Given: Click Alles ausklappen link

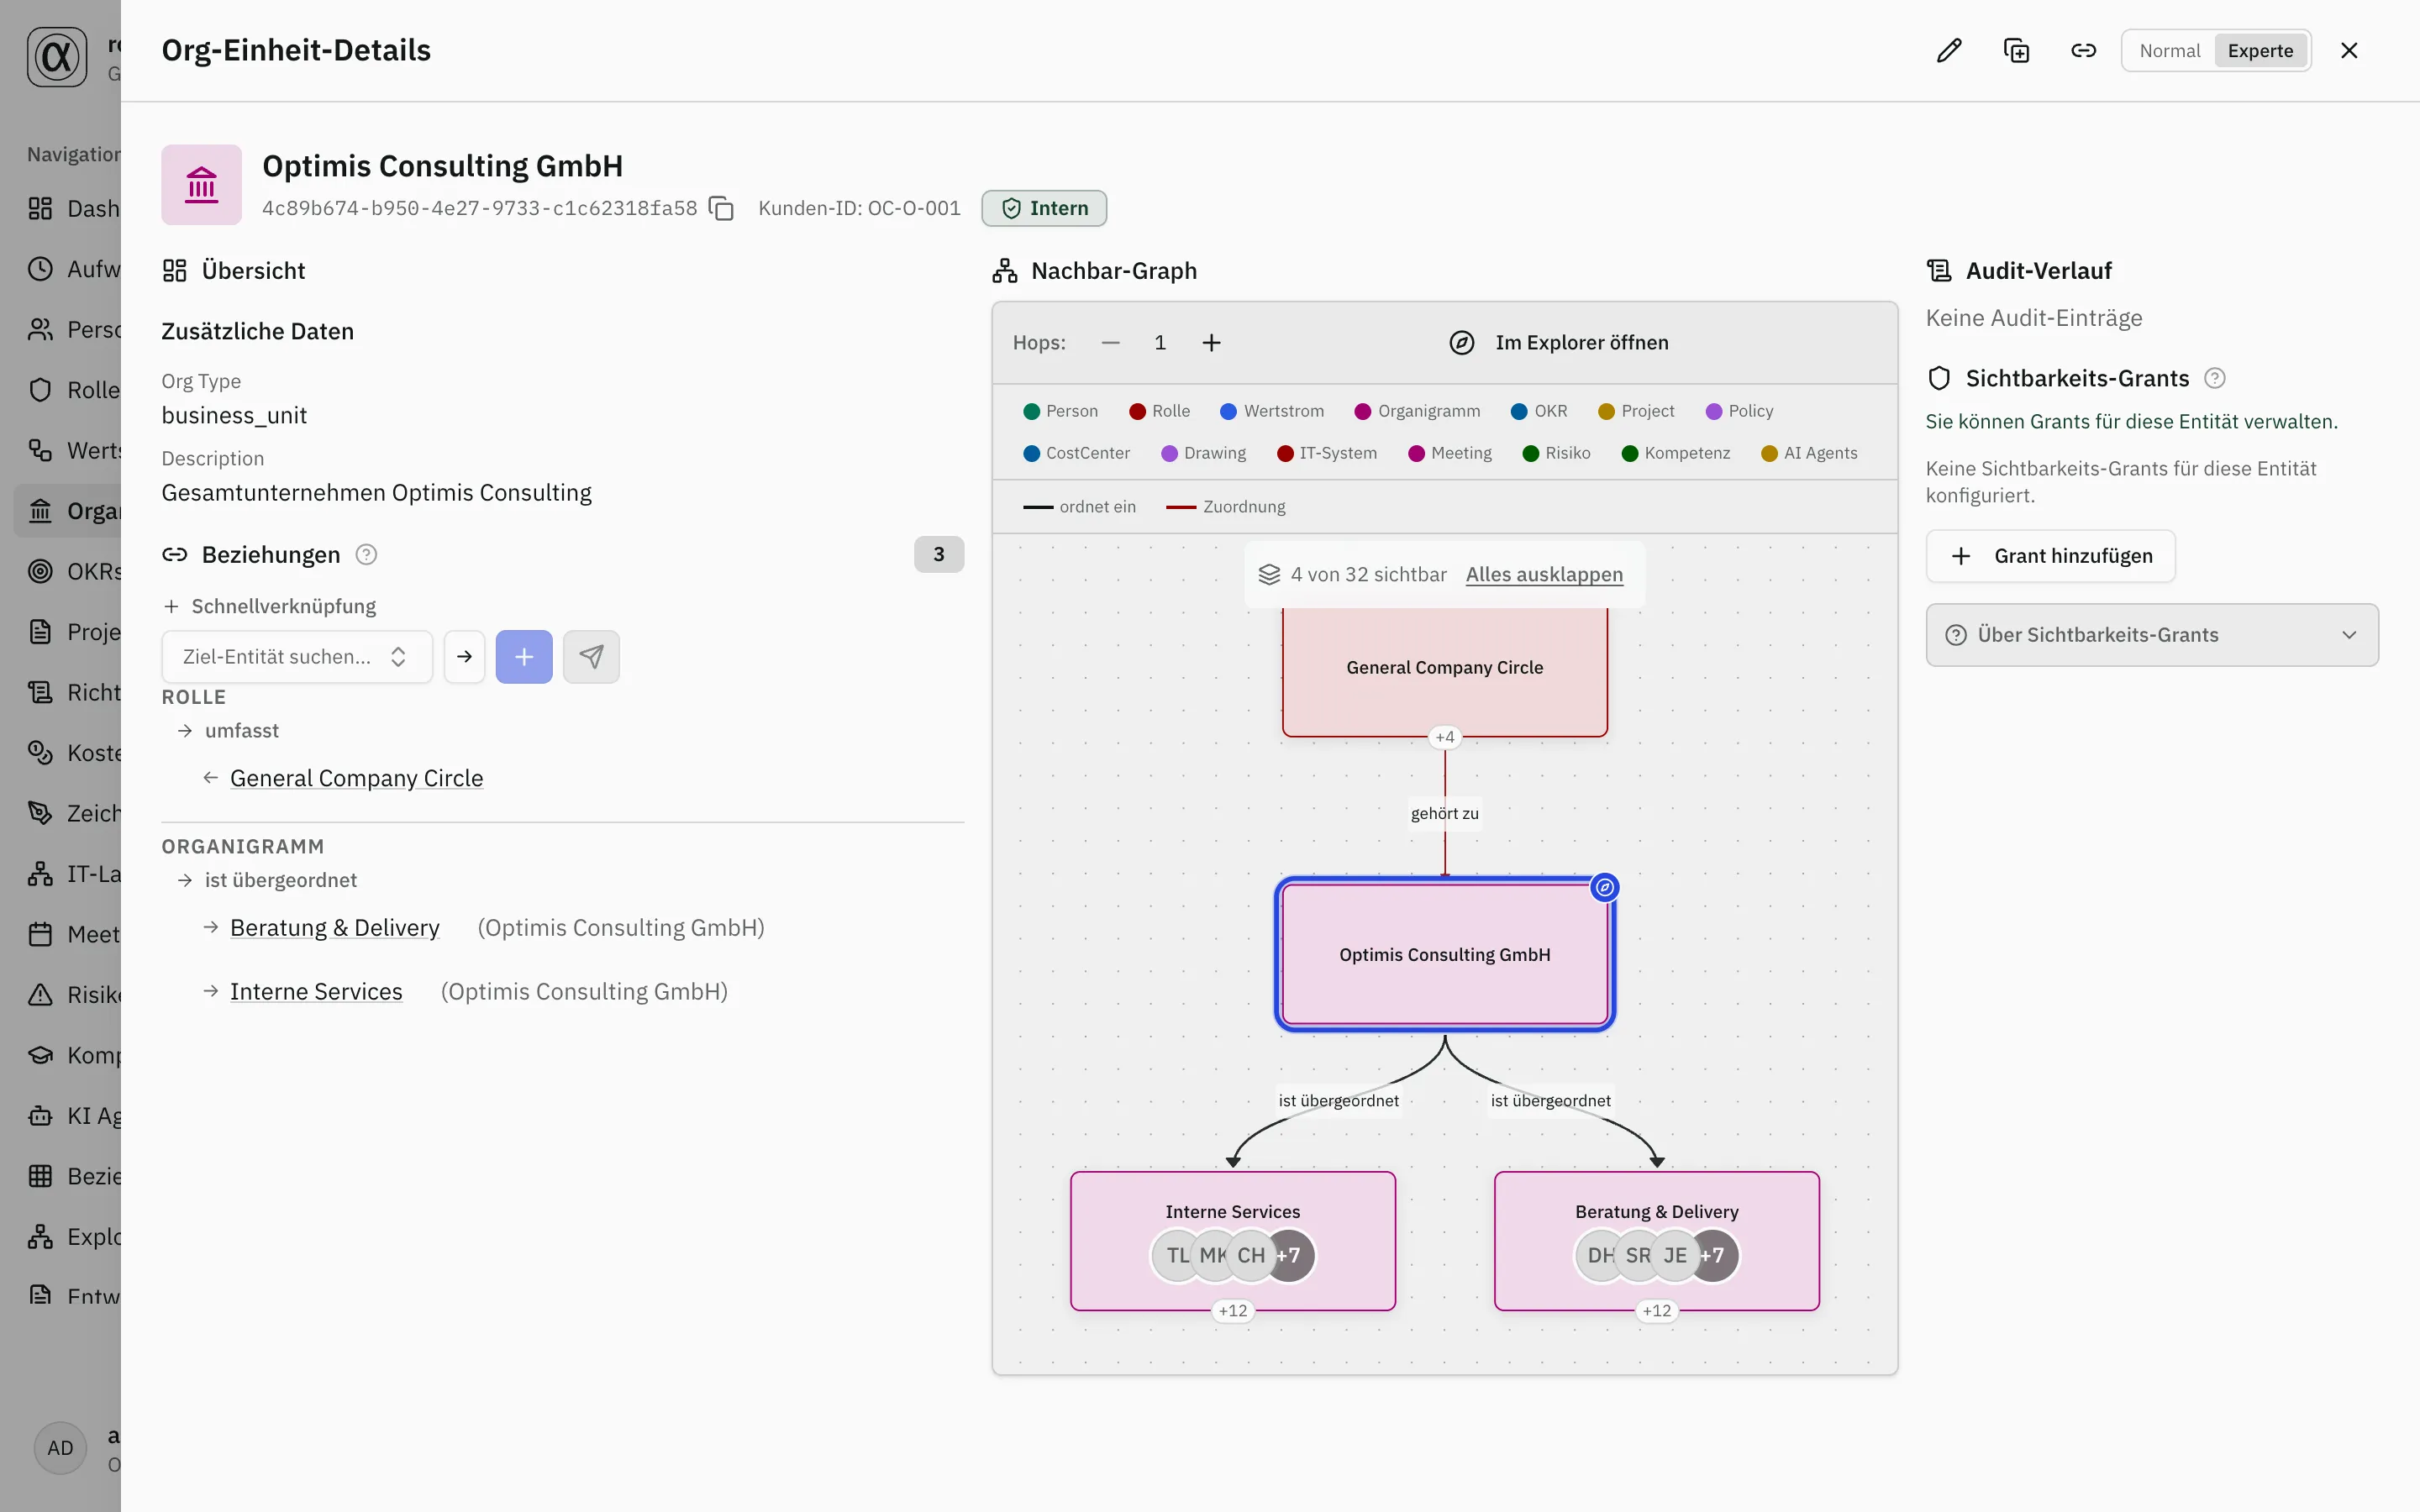Looking at the screenshot, I should click(x=1544, y=574).
